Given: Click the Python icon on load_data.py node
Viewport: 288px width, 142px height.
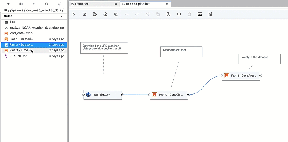Looking at the screenshot, I should click(88, 95).
